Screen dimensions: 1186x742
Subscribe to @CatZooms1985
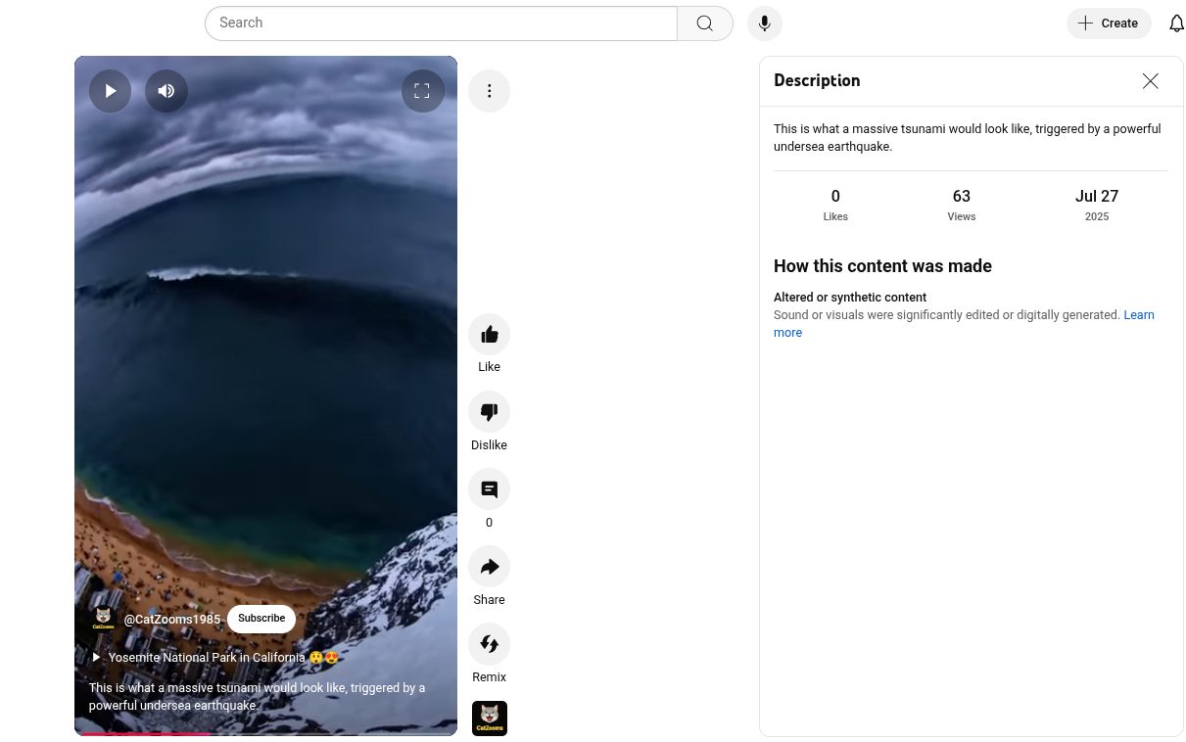pos(261,619)
